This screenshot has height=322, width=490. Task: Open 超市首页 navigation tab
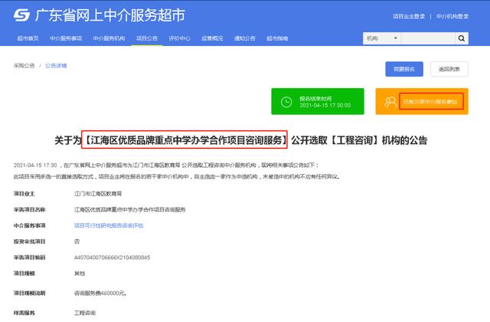tap(28, 38)
